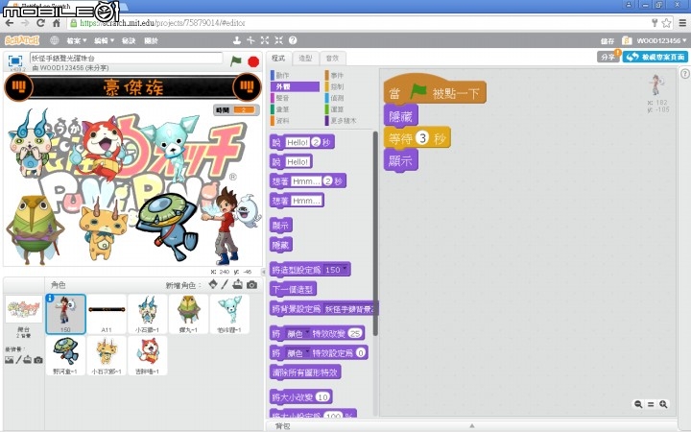
Task: Select the Grow sprite tool
Action: click(265, 40)
